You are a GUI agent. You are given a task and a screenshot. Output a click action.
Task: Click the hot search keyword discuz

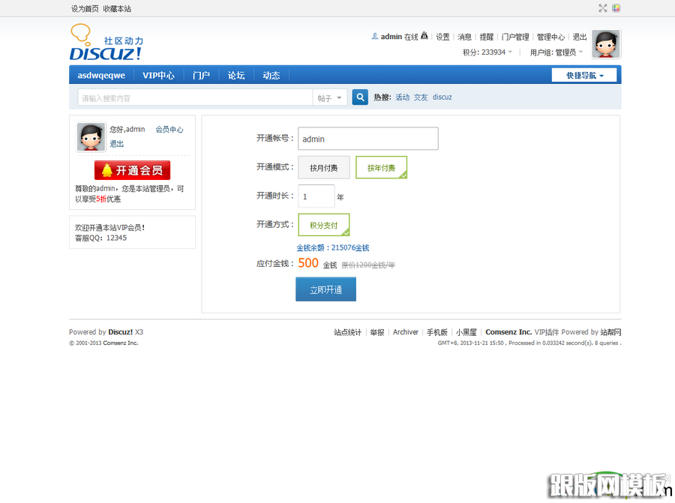(x=442, y=97)
